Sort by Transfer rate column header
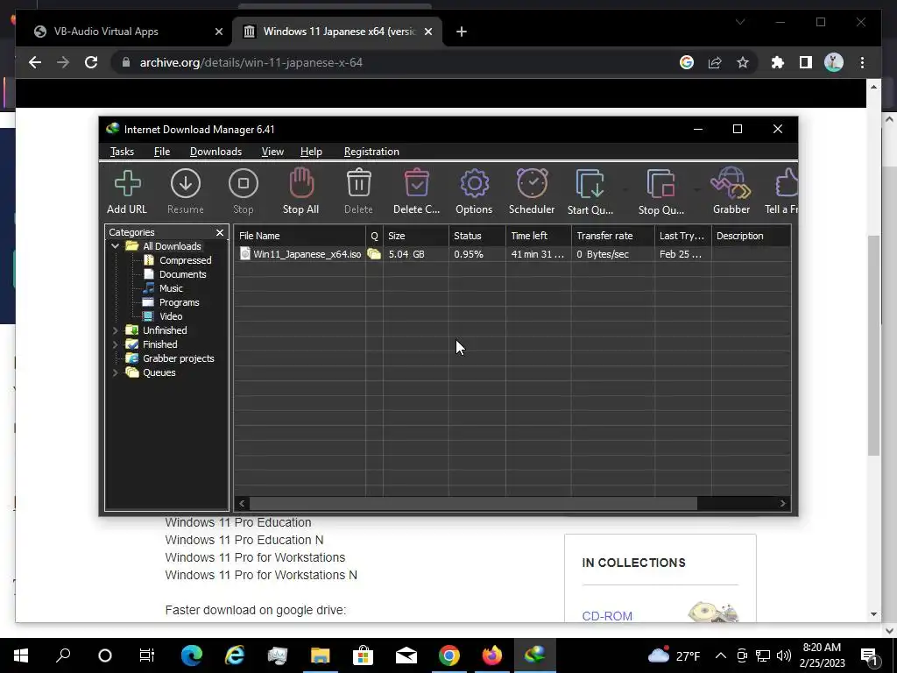This screenshot has height=673, width=897. [612, 236]
